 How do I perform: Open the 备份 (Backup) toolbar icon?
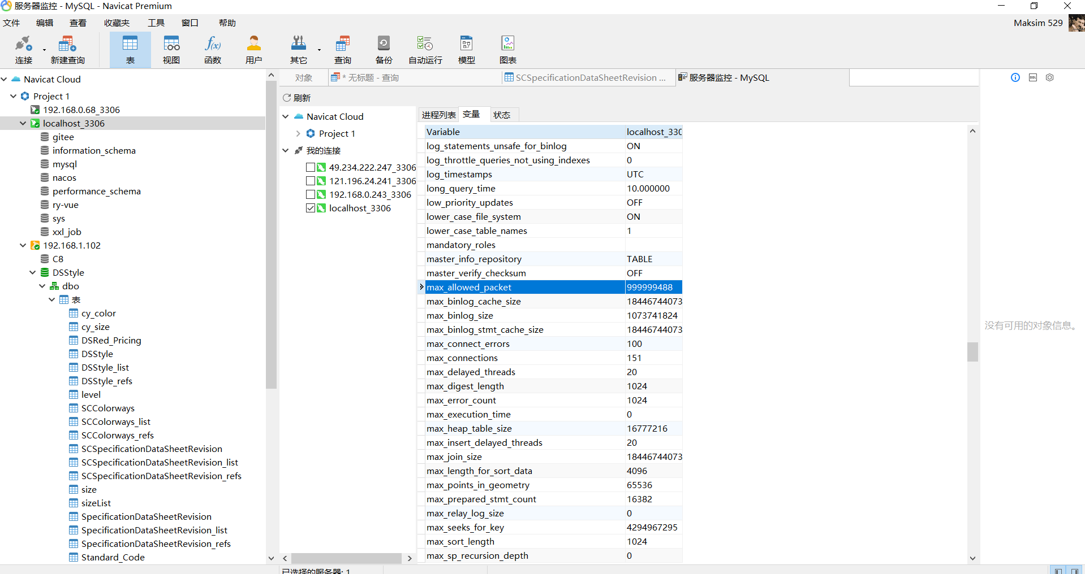383,49
